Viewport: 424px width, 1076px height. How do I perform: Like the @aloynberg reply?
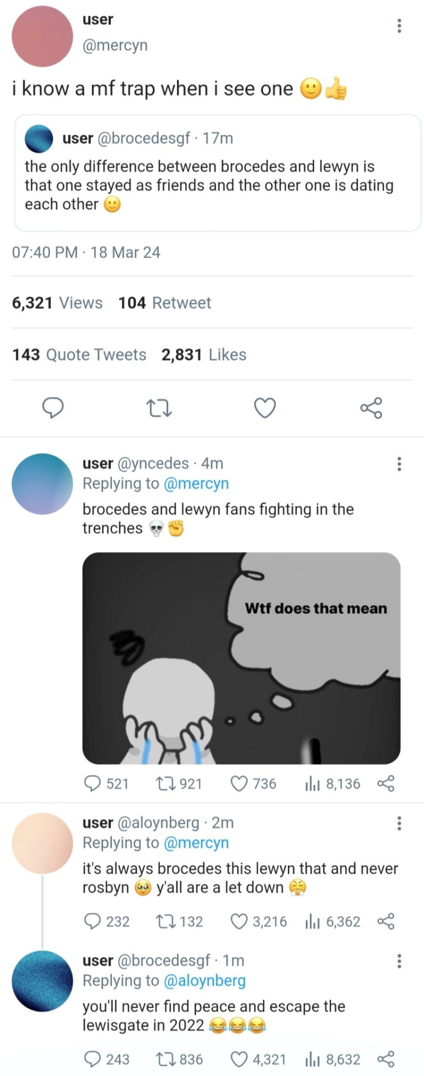coord(239,921)
